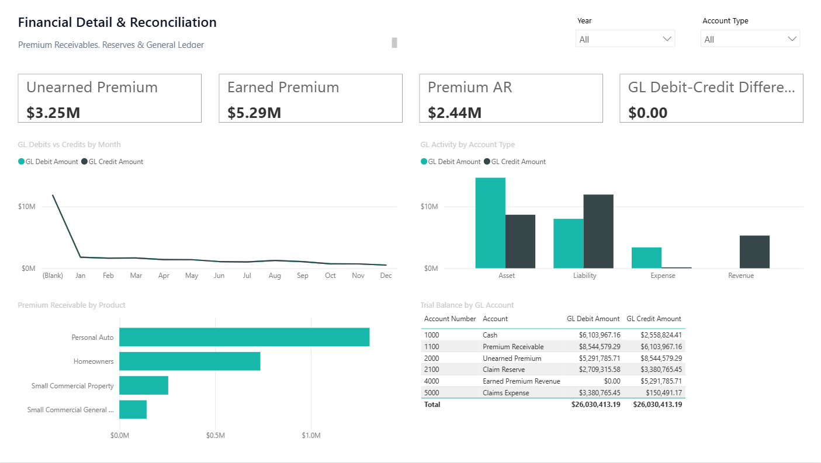Select the Liability credit bar
This screenshot has height=463, width=821.
coord(598,231)
